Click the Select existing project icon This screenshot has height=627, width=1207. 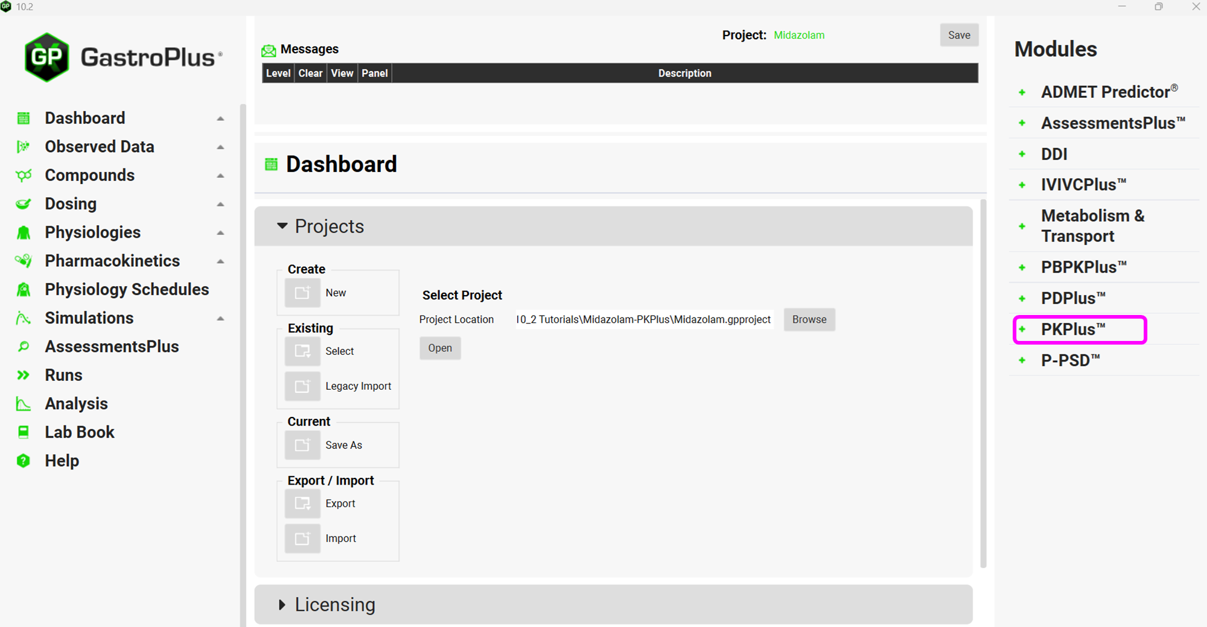[302, 351]
